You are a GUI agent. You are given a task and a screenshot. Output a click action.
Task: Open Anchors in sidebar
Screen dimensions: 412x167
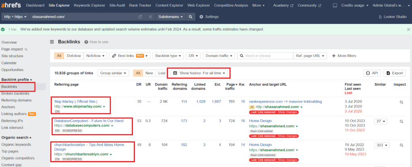(8, 107)
